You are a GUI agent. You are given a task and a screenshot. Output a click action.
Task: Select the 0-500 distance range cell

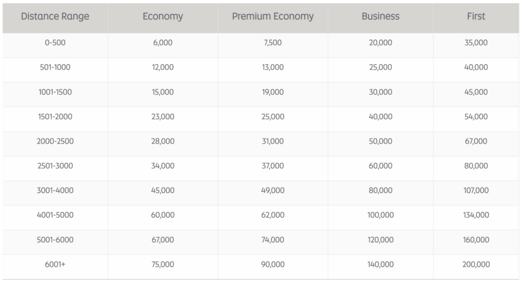tap(55, 43)
